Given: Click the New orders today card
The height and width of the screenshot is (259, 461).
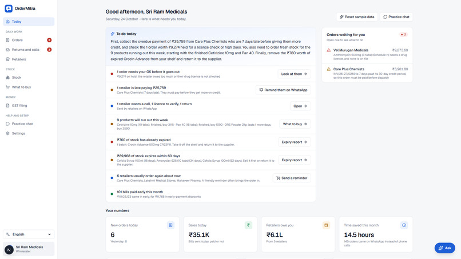Looking at the screenshot, I should click(x=142, y=234).
